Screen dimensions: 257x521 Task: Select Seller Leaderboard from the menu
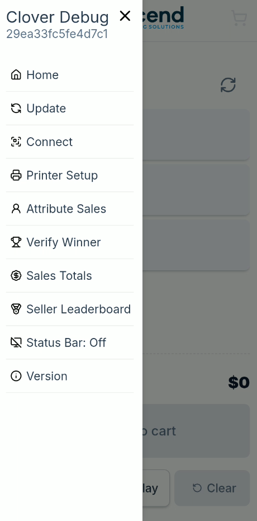click(70, 309)
